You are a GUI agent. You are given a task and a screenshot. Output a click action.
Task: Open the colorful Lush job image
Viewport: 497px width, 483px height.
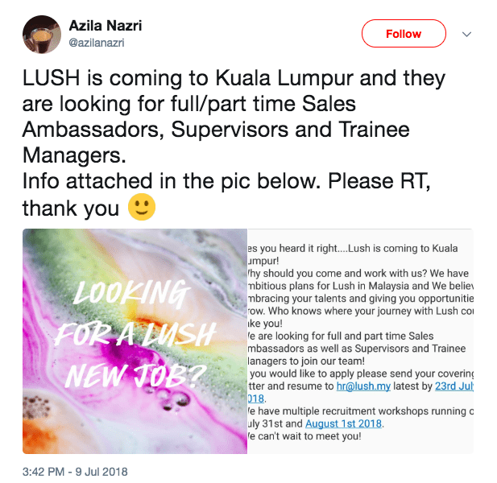coord(135,341)
